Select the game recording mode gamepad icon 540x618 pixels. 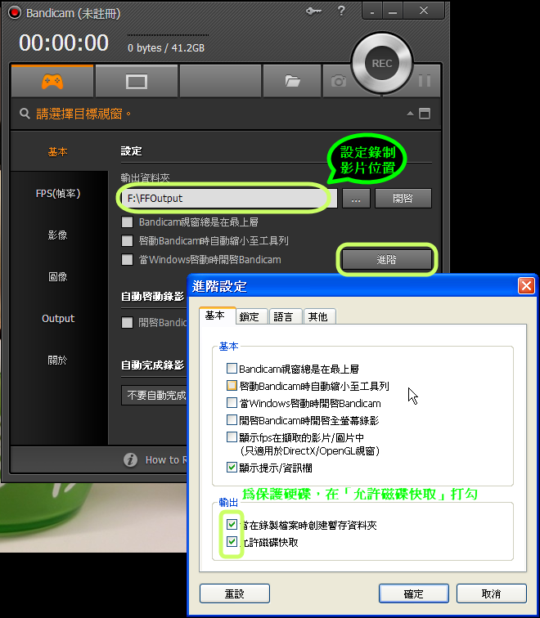[x=52, y=82]
